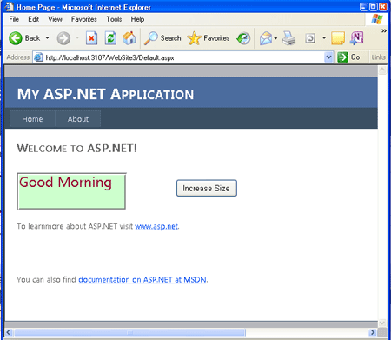Expand the address bar dropdown
Image resolution: width=391 pixels, height=340 pixels.
click(x=328, y=57)
